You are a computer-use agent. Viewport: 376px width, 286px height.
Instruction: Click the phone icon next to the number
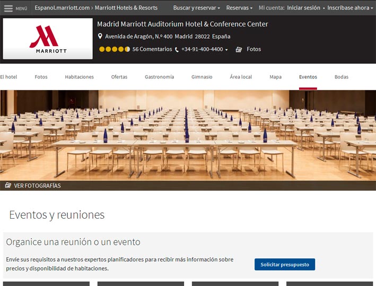[x=177, y=50]
